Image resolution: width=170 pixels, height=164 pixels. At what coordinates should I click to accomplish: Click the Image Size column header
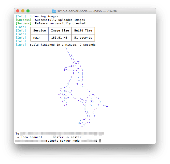(x=60, y=30)
